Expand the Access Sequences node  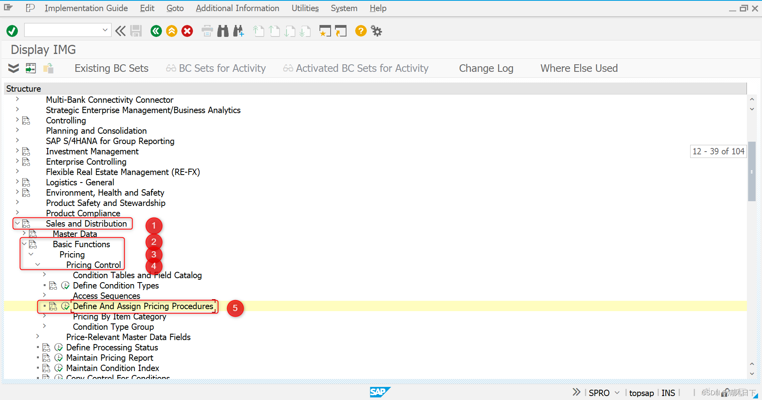pos(44,295)
